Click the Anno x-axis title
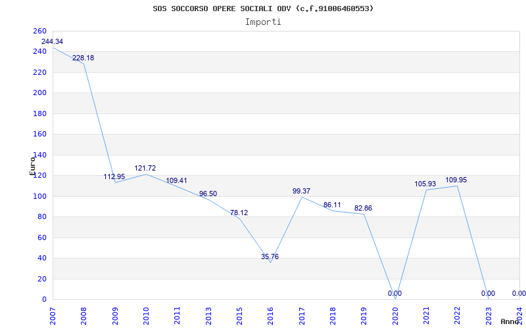Viewport: 526px width, 328px height. pyautogui.click(x=510, y=321)
